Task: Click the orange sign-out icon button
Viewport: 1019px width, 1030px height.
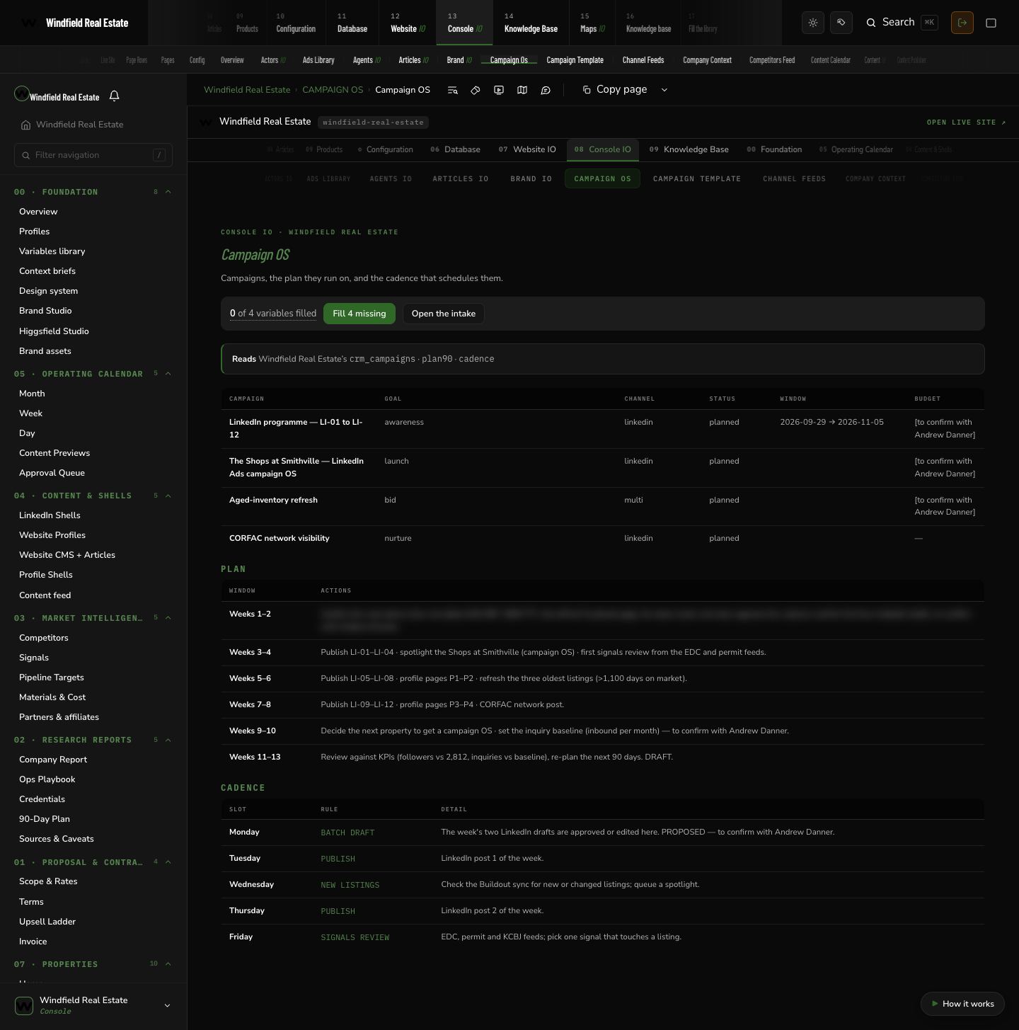Action: pos(962,23)
